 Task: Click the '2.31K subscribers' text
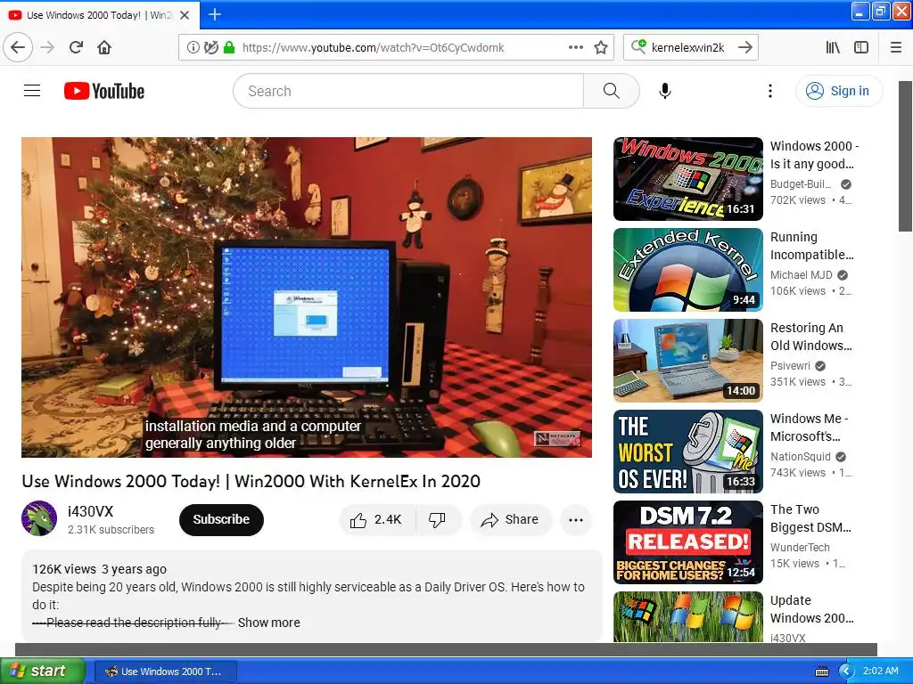point(111,530)
